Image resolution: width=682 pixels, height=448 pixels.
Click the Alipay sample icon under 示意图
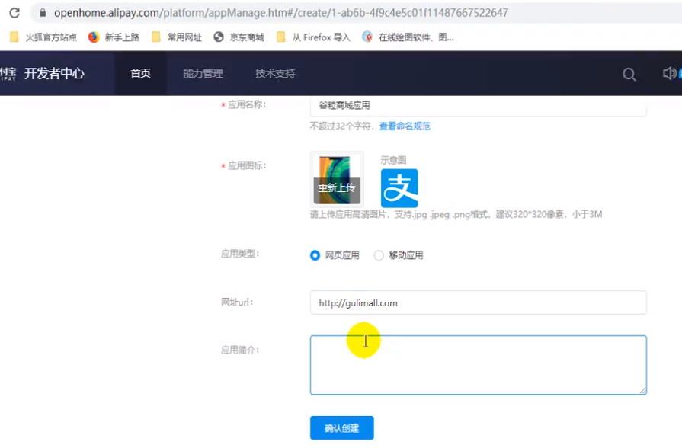[x=399, y=188]
